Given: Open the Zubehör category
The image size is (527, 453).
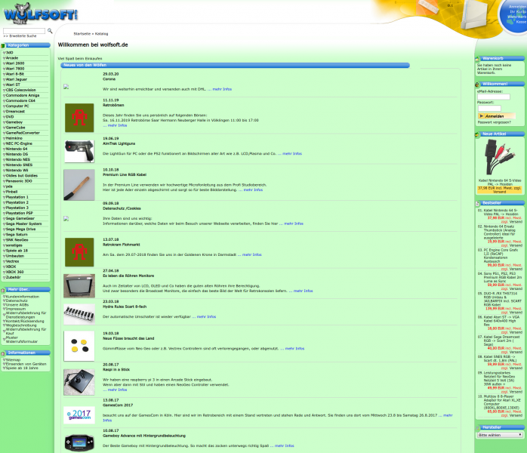Looking at the screenshot, I should point(13,278).
